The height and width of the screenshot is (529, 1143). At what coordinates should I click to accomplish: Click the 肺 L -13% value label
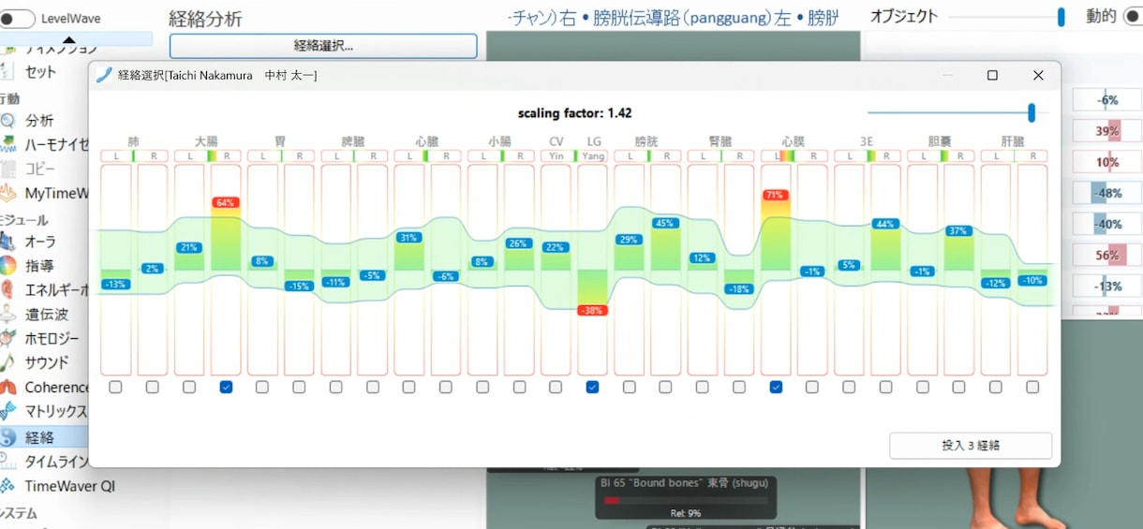tap(115, 284)
